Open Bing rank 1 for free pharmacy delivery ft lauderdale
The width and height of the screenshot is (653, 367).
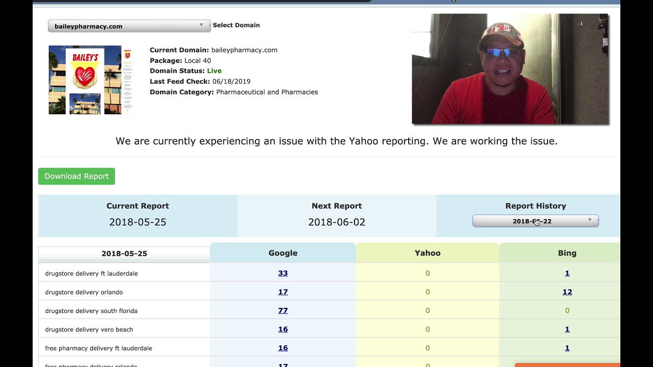point(567,348)
